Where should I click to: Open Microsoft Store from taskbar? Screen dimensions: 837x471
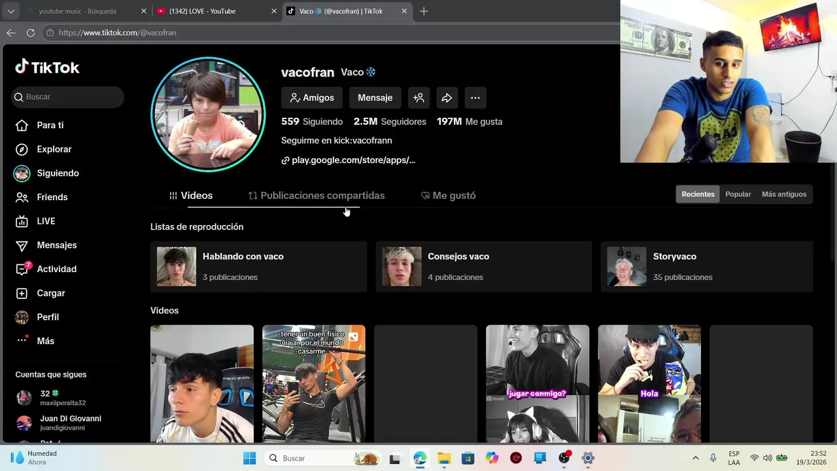tap(468, 458)
